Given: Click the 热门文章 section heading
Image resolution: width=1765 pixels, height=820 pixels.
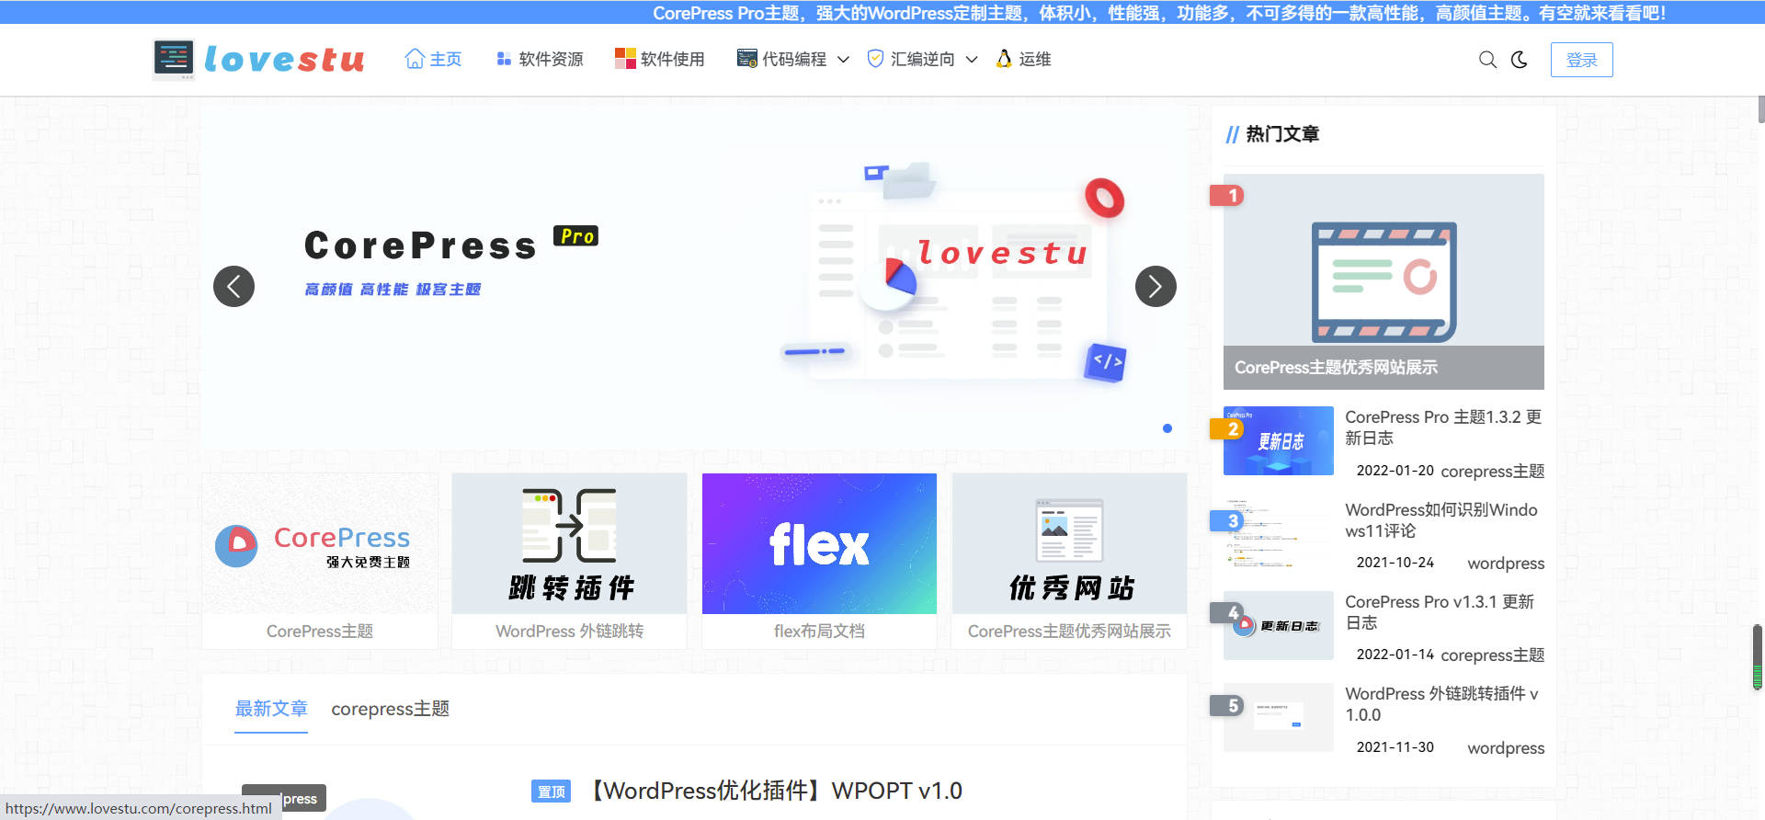Looking at the screenshot, I should [x=1282, y=134].
